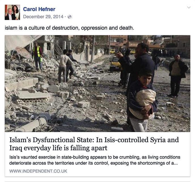
Task: Click the yellow taxi in article photo
Action: click(x=115, y=64)
